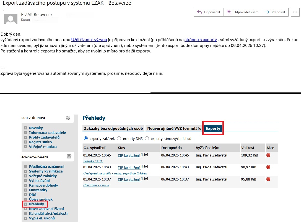Download ZIP for Užší řízení s výzvou
This screenshot has width=301, height=223.
[x=129, y=180]
